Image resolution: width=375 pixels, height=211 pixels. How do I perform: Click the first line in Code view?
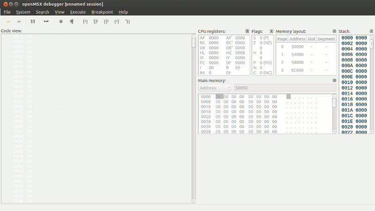tap(97, 37)
